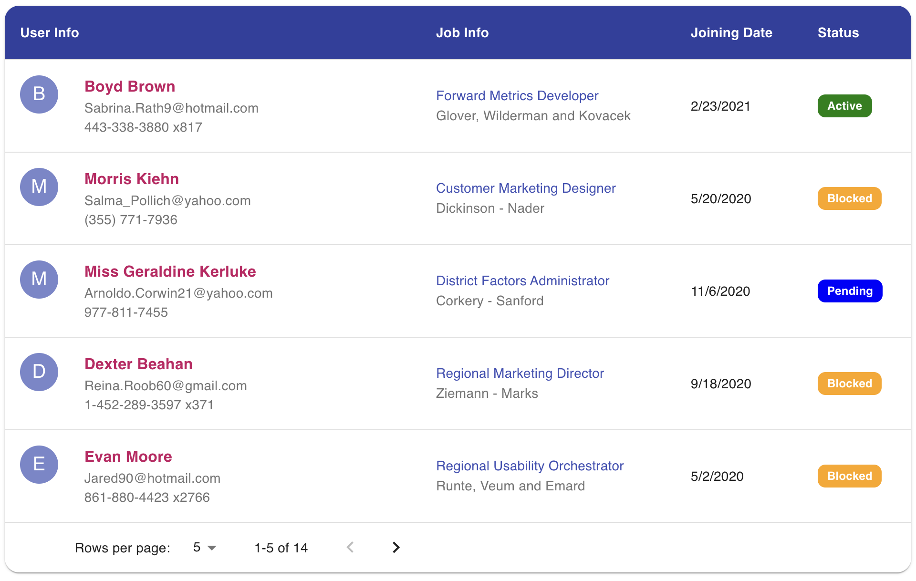The image size is (916, 581).
Task: Select Boyd Brown's name
Action: [130, 86]
